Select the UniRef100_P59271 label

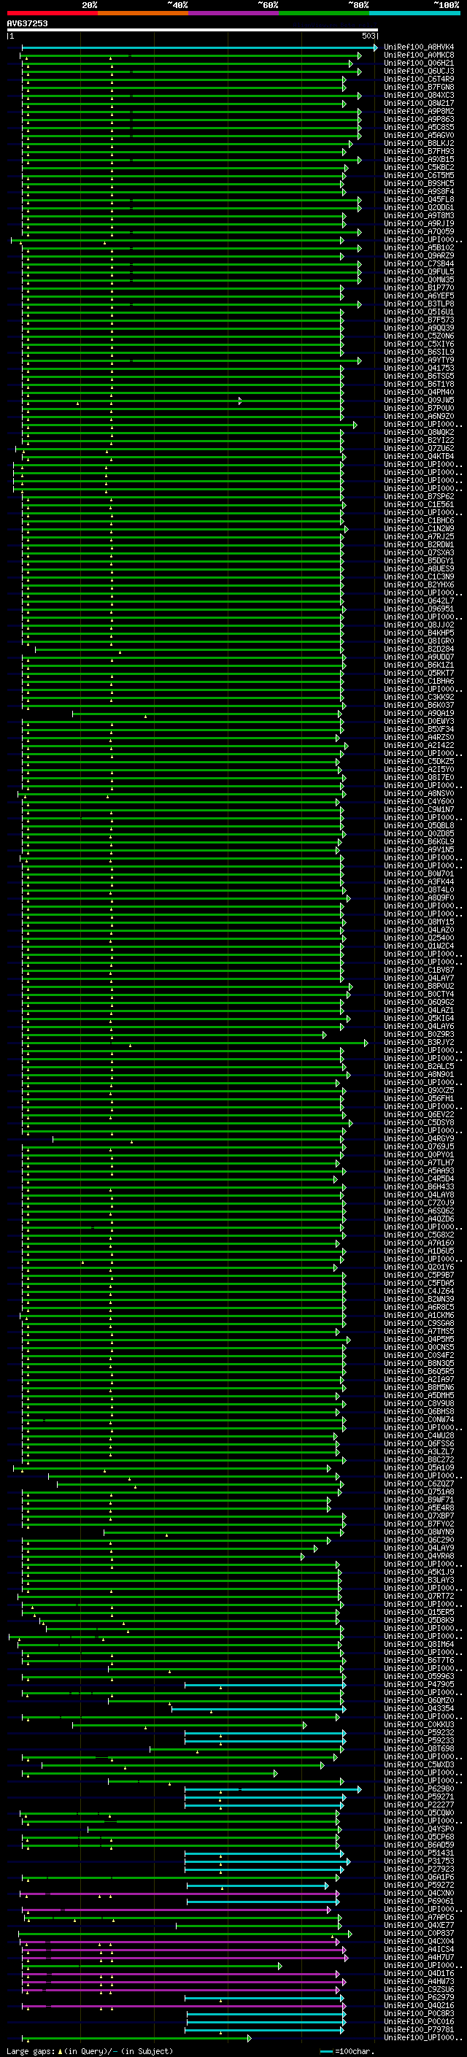(419, 1797)
